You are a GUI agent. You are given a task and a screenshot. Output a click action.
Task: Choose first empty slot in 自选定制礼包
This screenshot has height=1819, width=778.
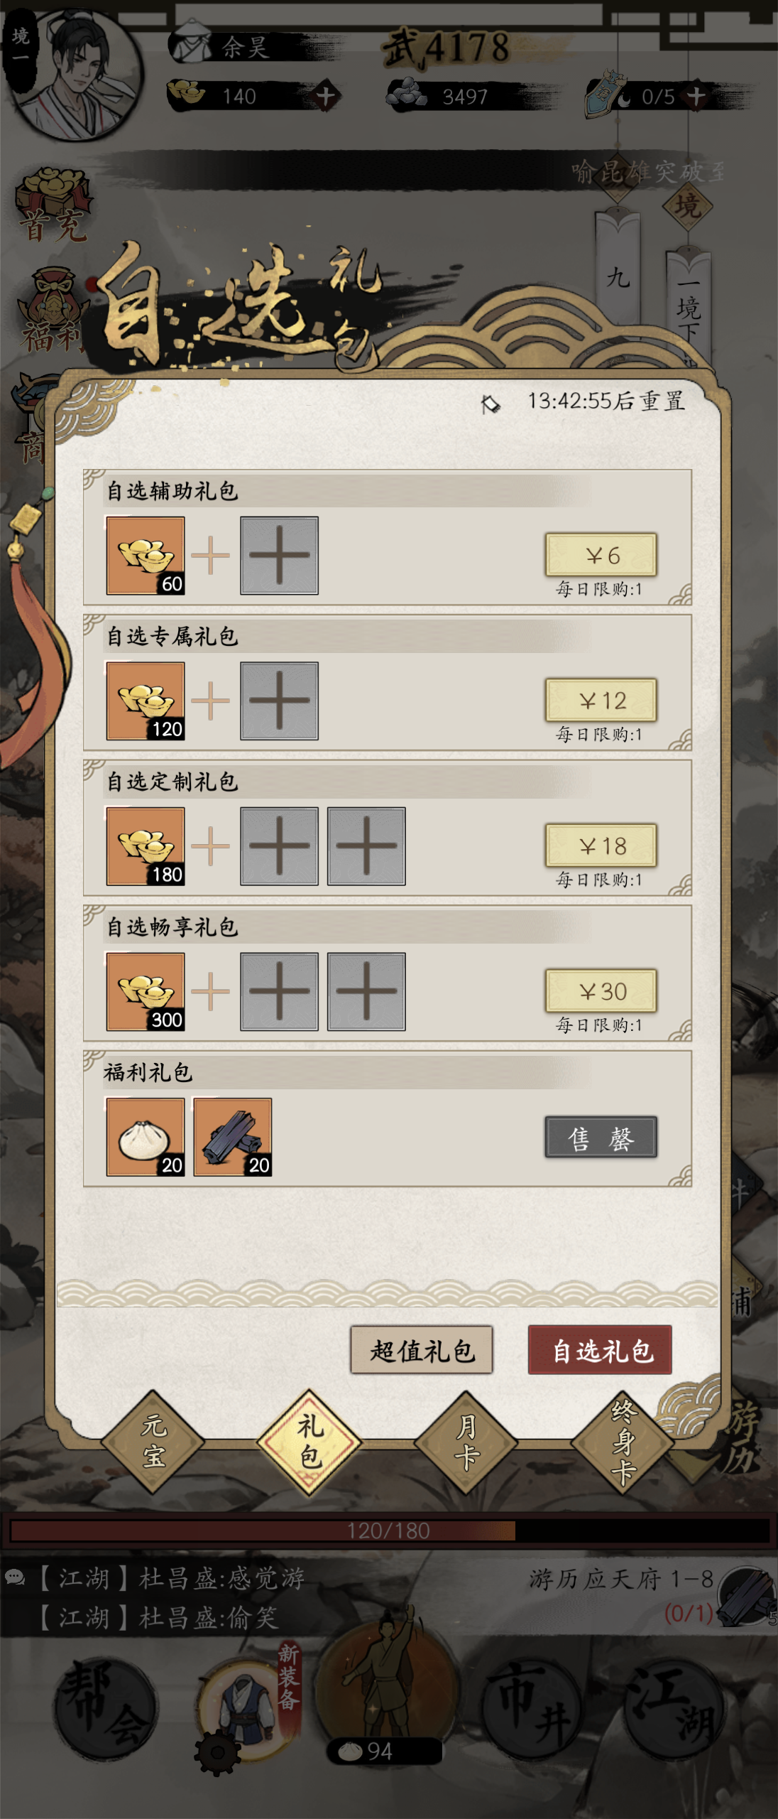tap(279, 846)
